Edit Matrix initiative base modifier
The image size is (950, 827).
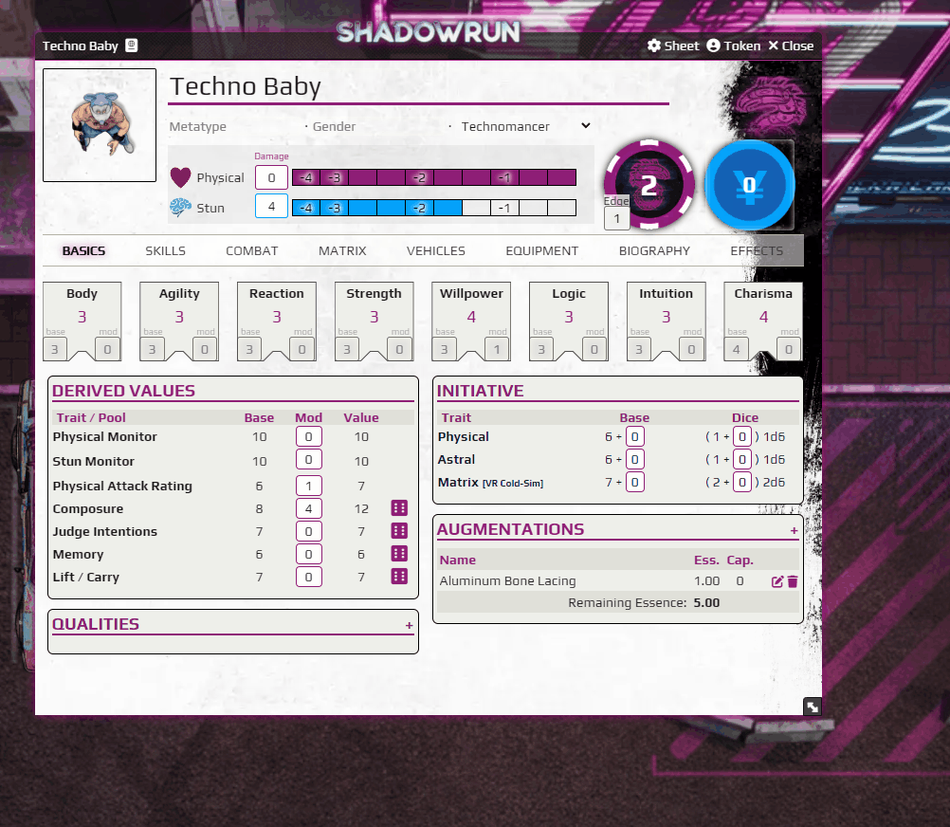tap(635, 483)
